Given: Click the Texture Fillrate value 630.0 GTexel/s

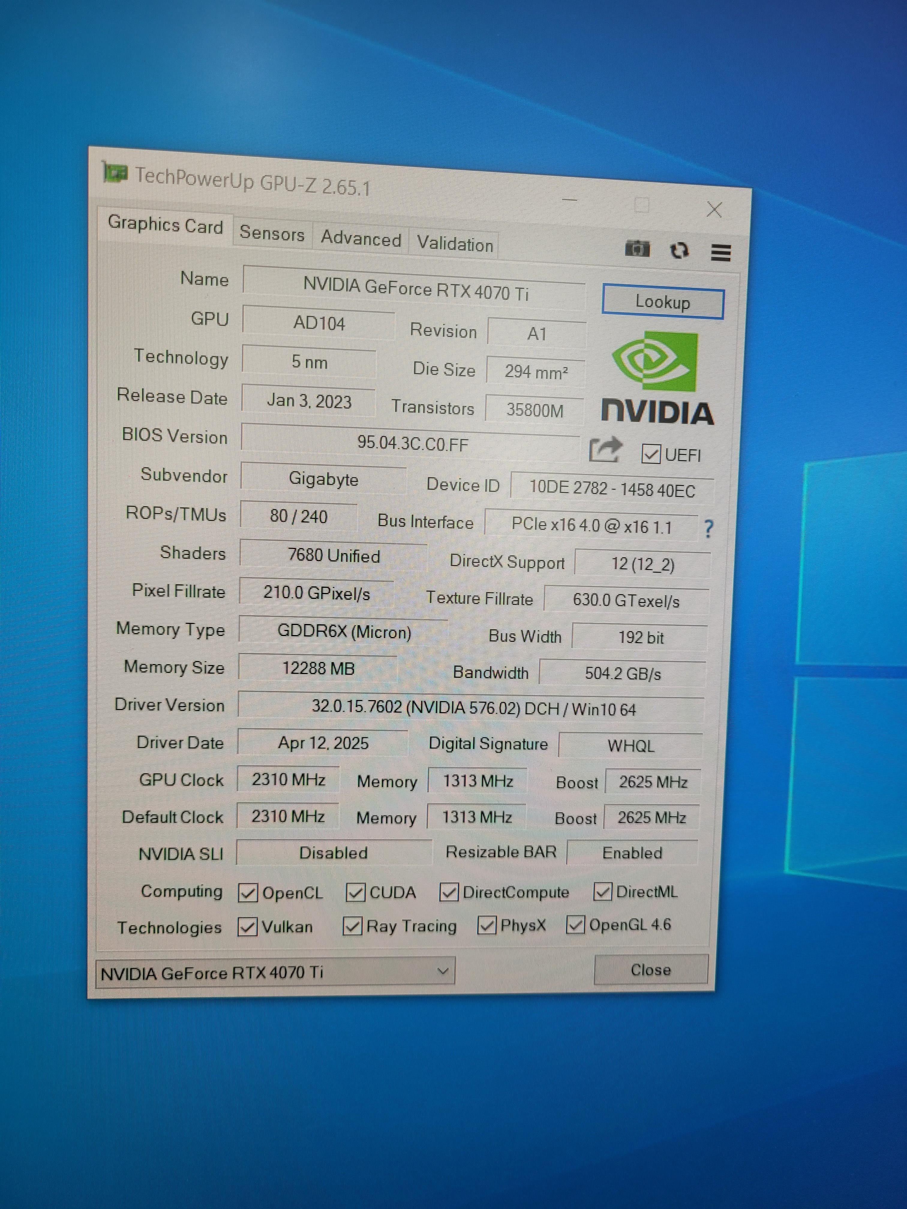Looking at the screenshot, I should 627,601.
